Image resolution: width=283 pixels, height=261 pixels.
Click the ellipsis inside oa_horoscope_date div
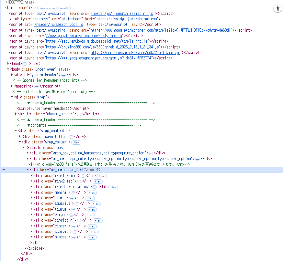(x=198, y=159)
